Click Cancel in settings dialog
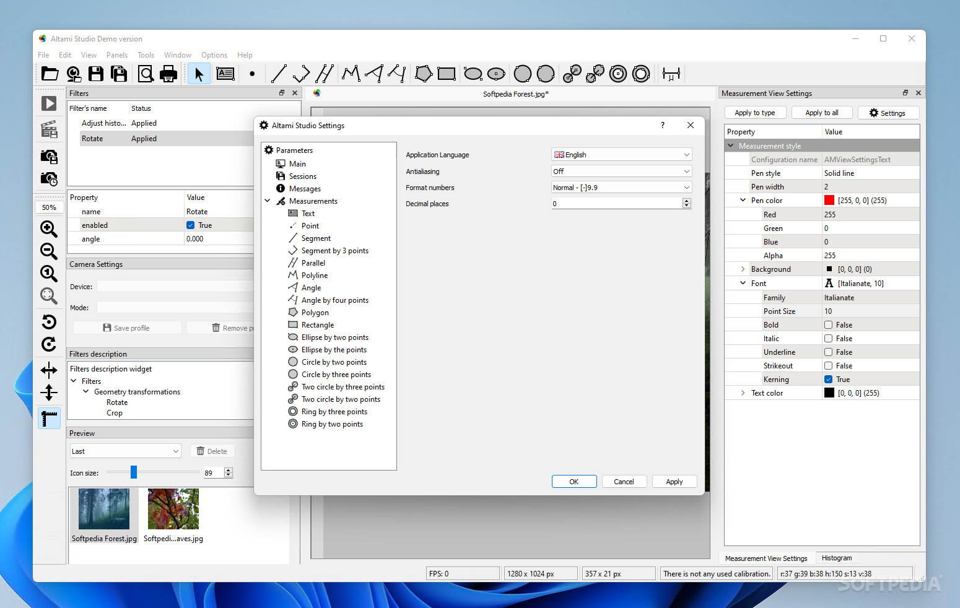960x608 pixels. pos(624,482)
